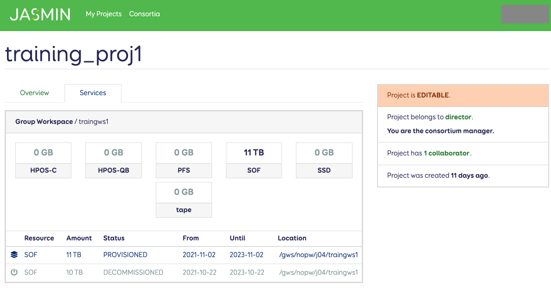The height and width of the screenshot is (304, 551).
Task: Open My Projects in navbar
Action: point(103,14)
